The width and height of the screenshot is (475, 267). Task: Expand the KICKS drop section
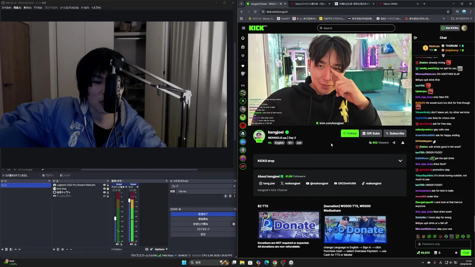click(400, 161)
